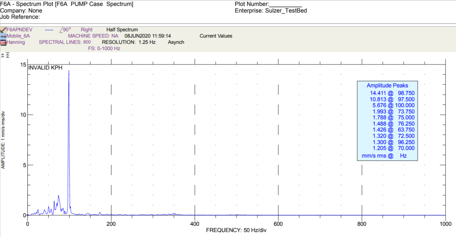Click the Plot Number blank field
This screenshot has width=456, height=237.
pos(285,4)
